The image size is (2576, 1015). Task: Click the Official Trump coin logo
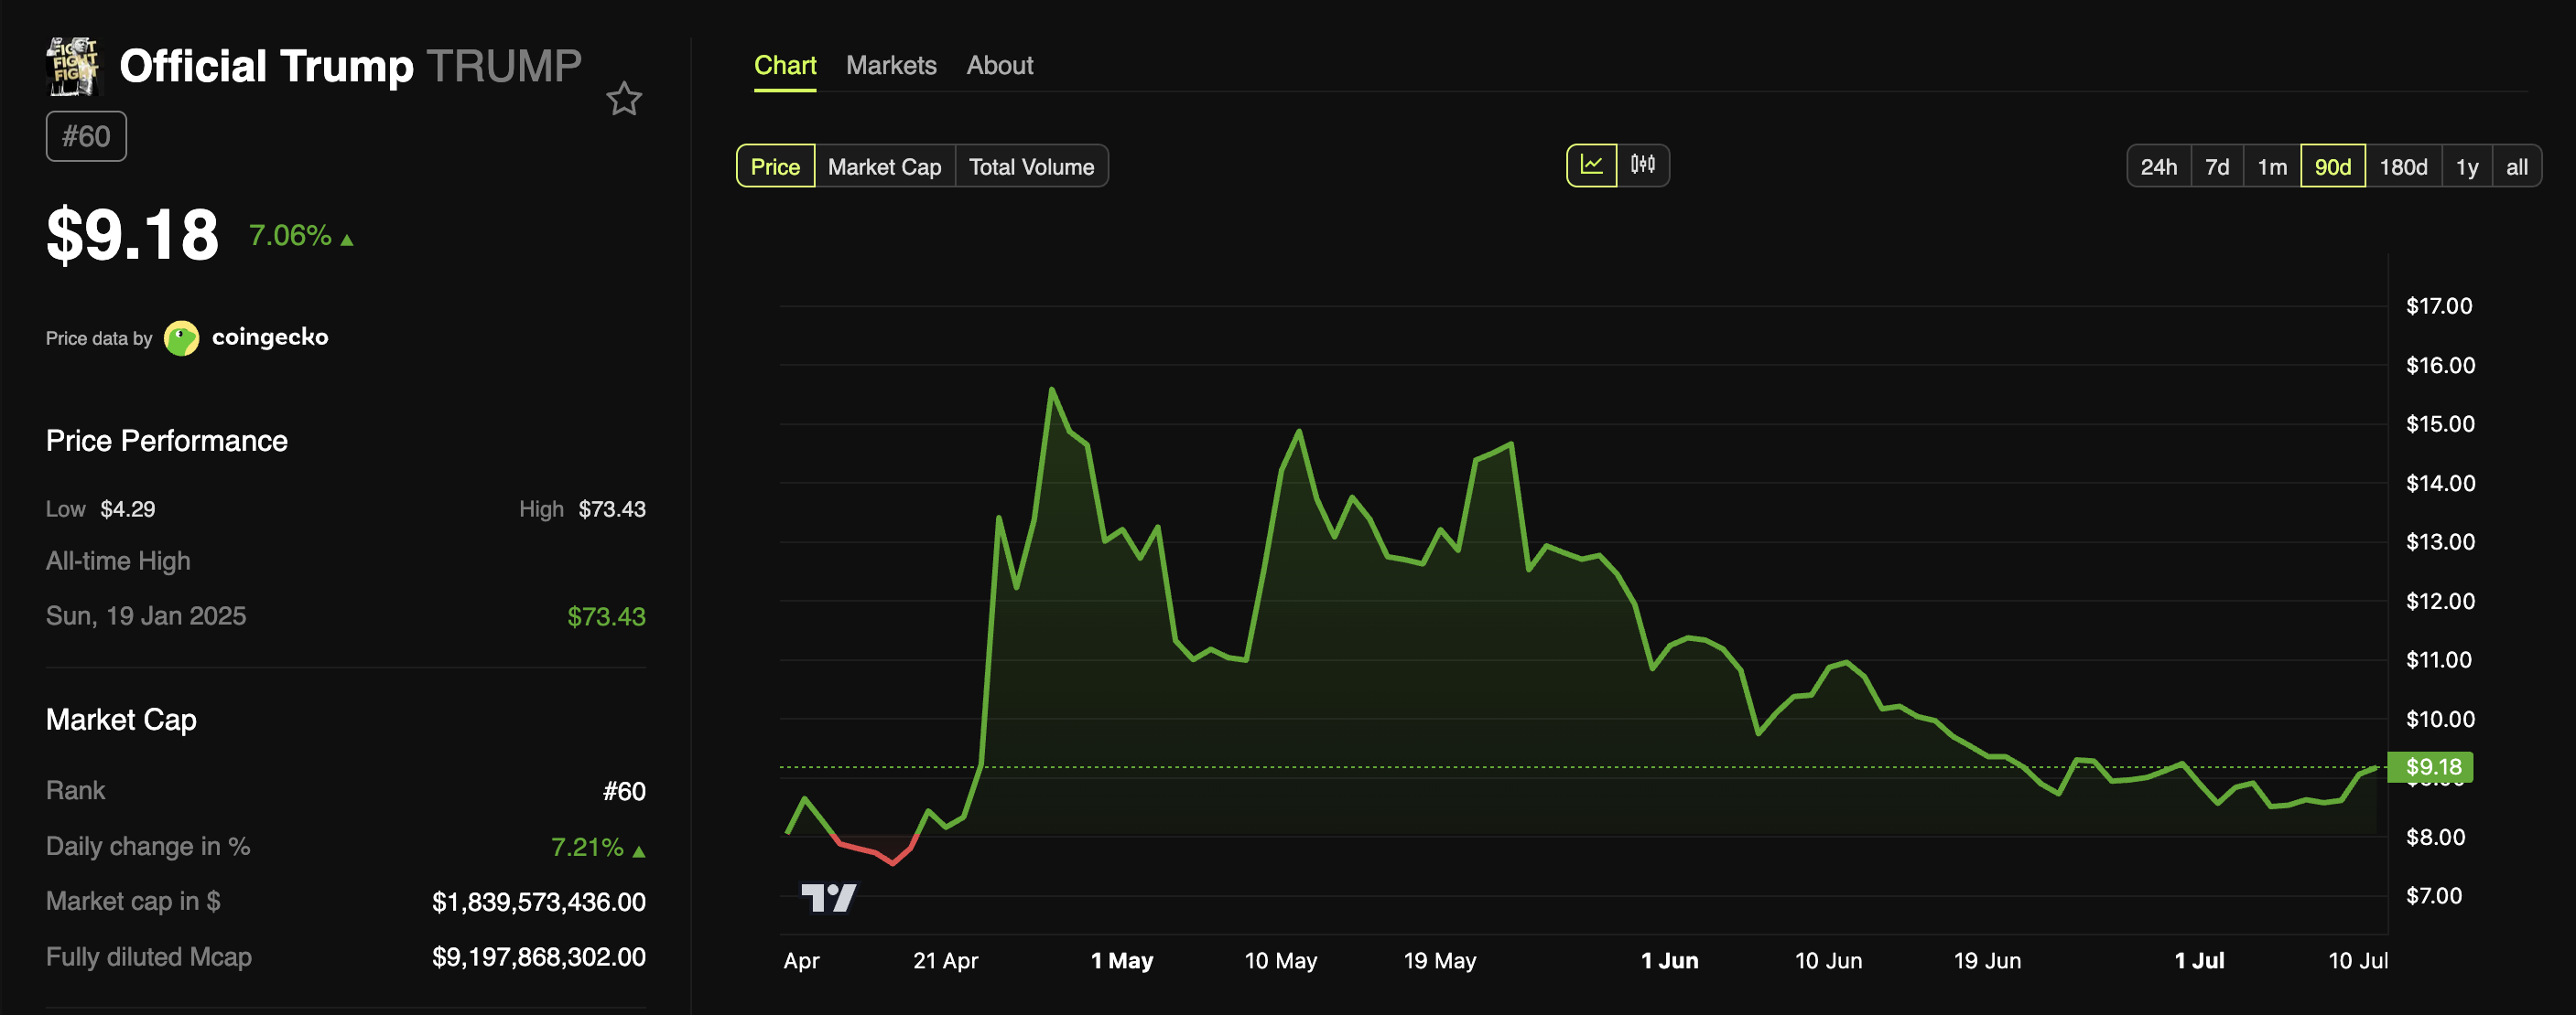[x=73, y=66]
